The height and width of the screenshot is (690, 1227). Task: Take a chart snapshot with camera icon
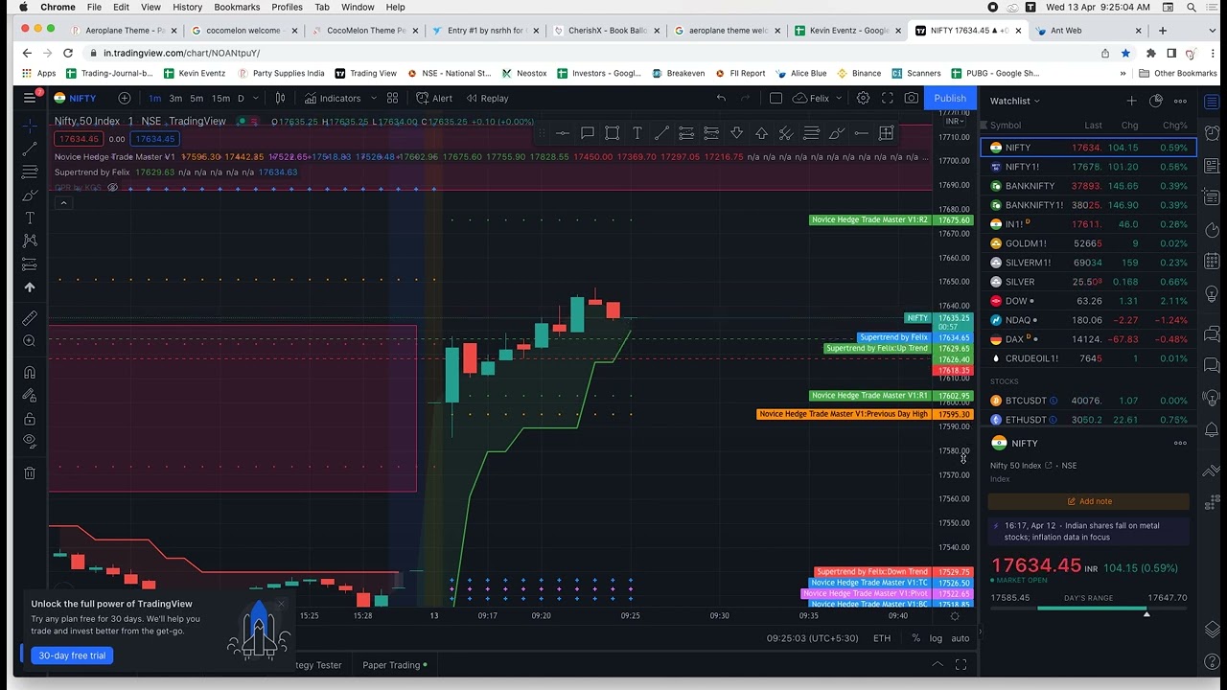tap(912, 98)
